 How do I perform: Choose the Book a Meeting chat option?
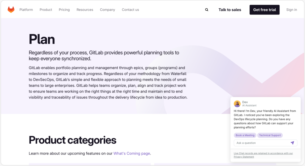pyautogui.click(x=245, y=135)
